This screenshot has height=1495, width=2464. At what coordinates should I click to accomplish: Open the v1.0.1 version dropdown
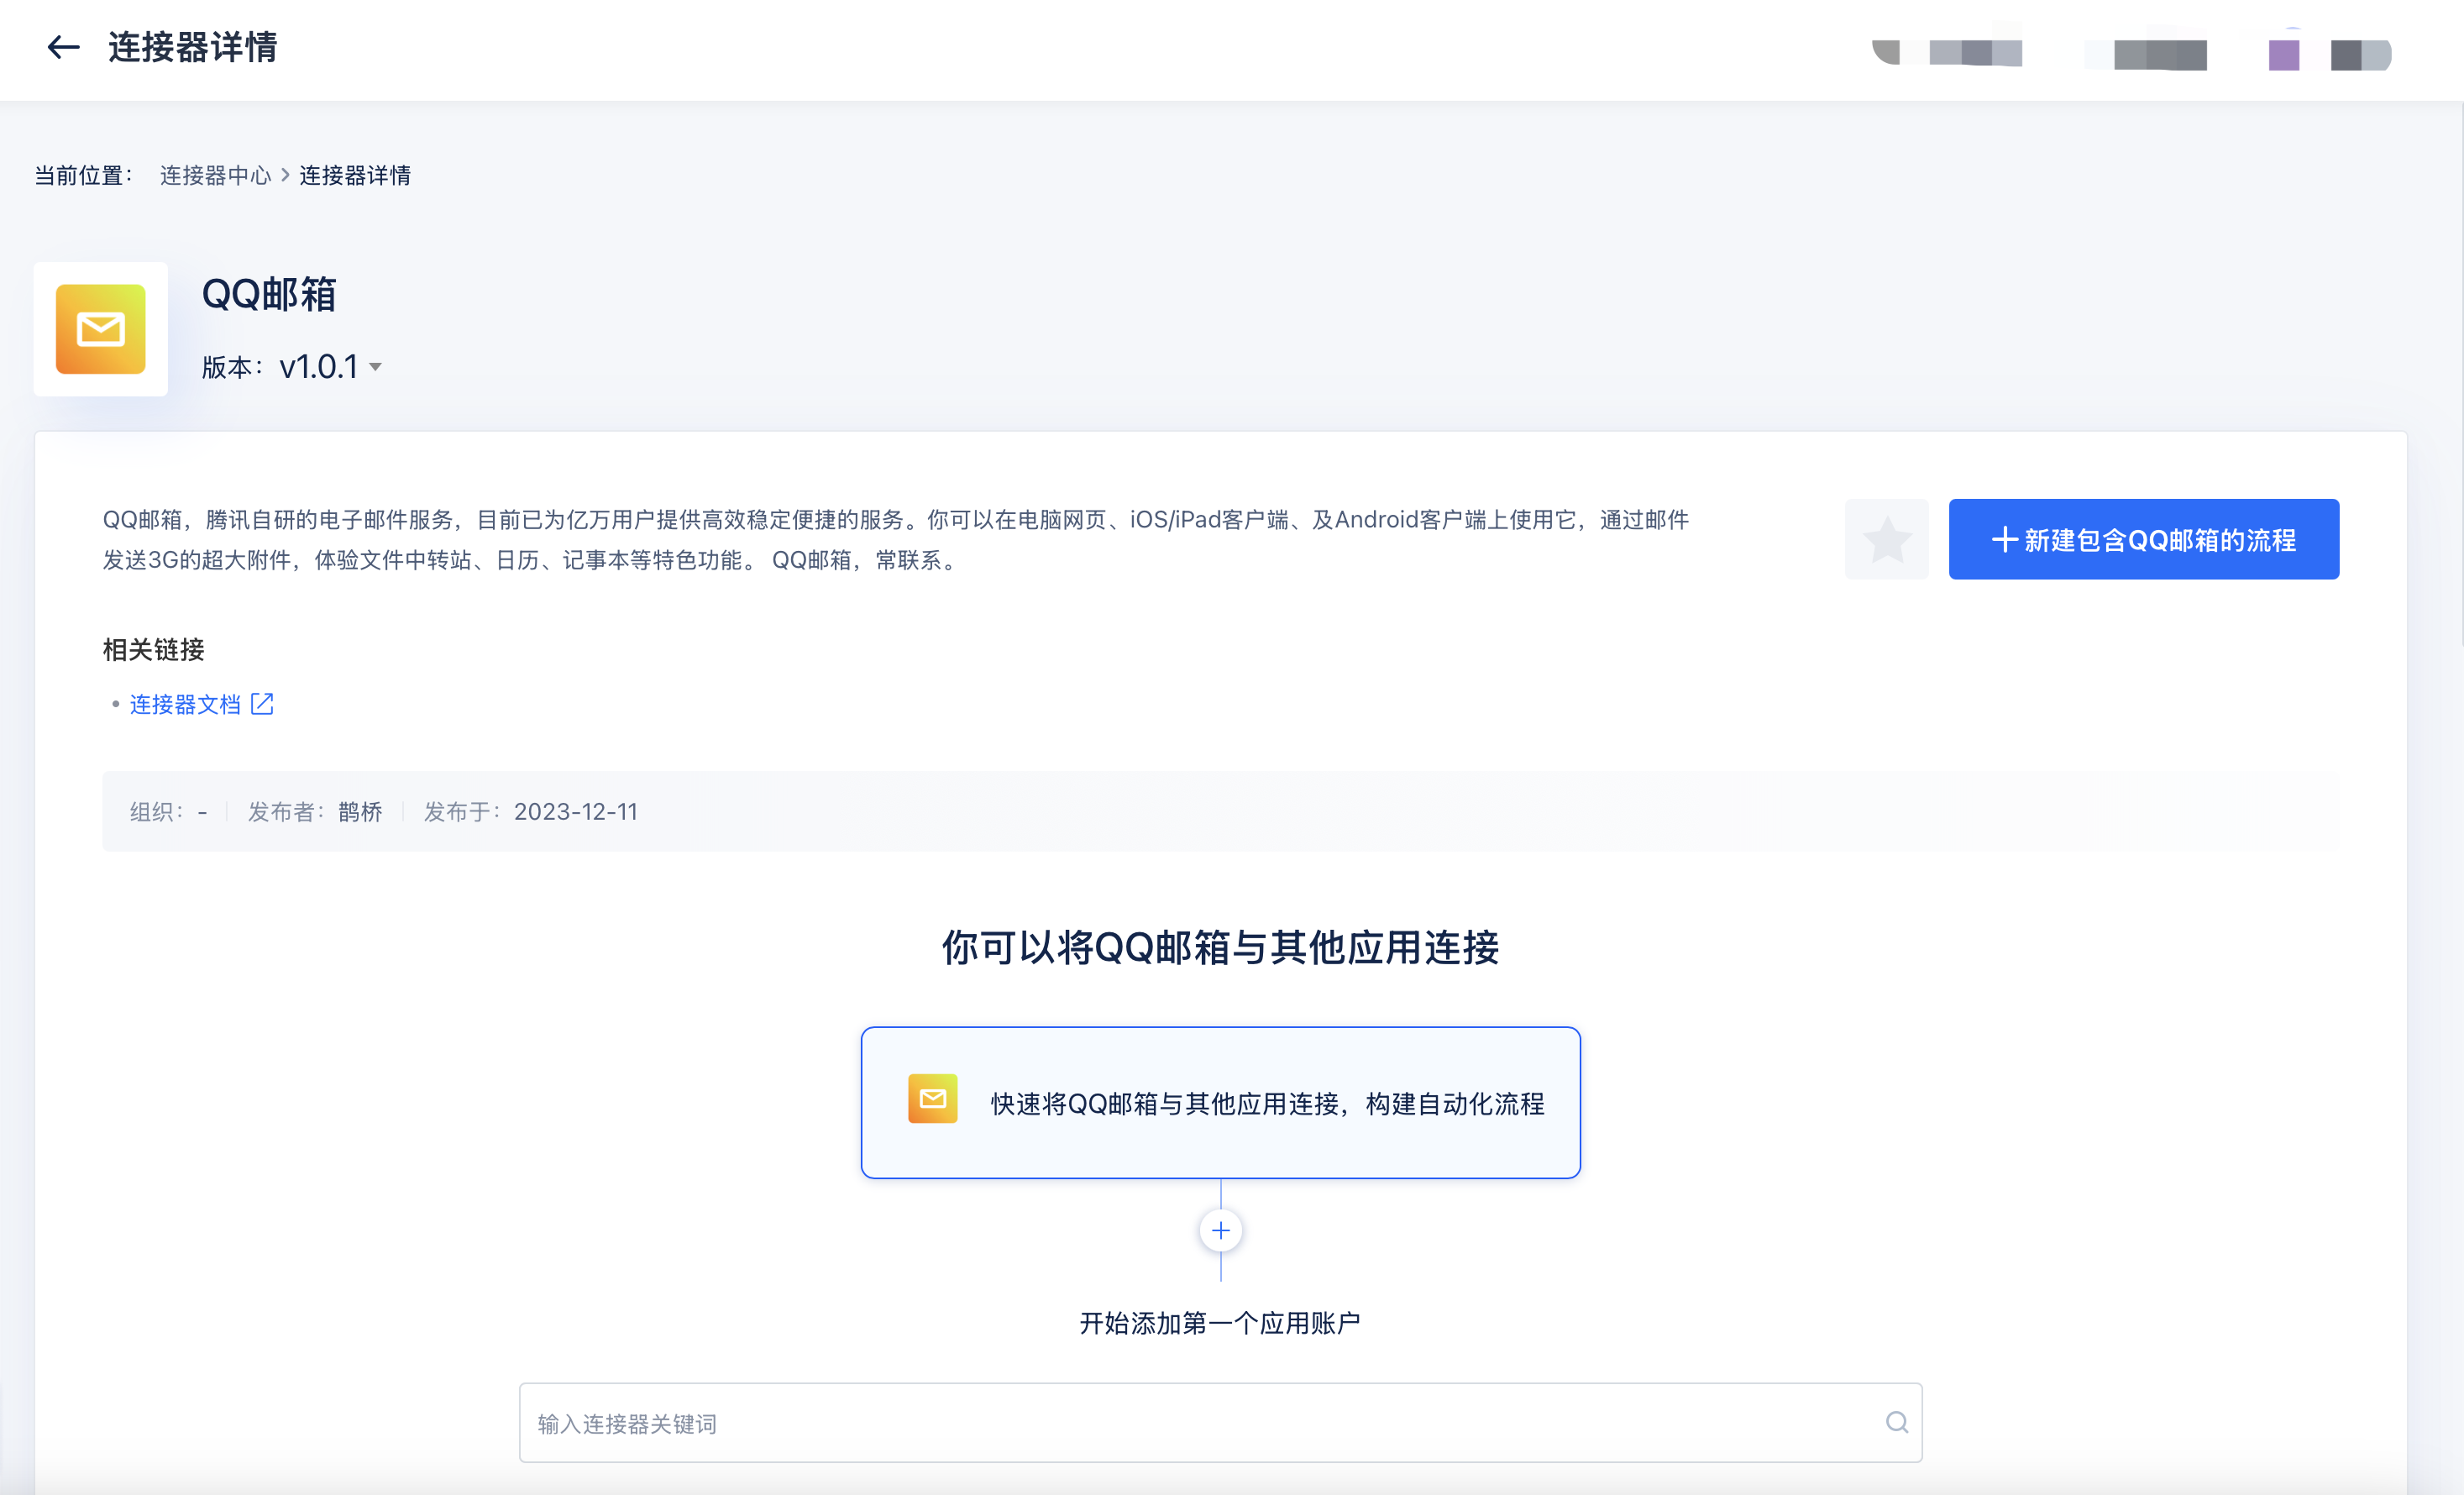[330, 367]
